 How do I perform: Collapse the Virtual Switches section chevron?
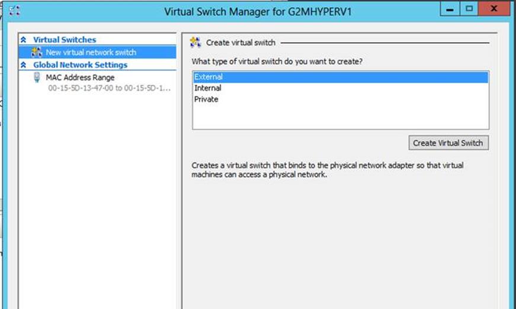click(23, 40)
